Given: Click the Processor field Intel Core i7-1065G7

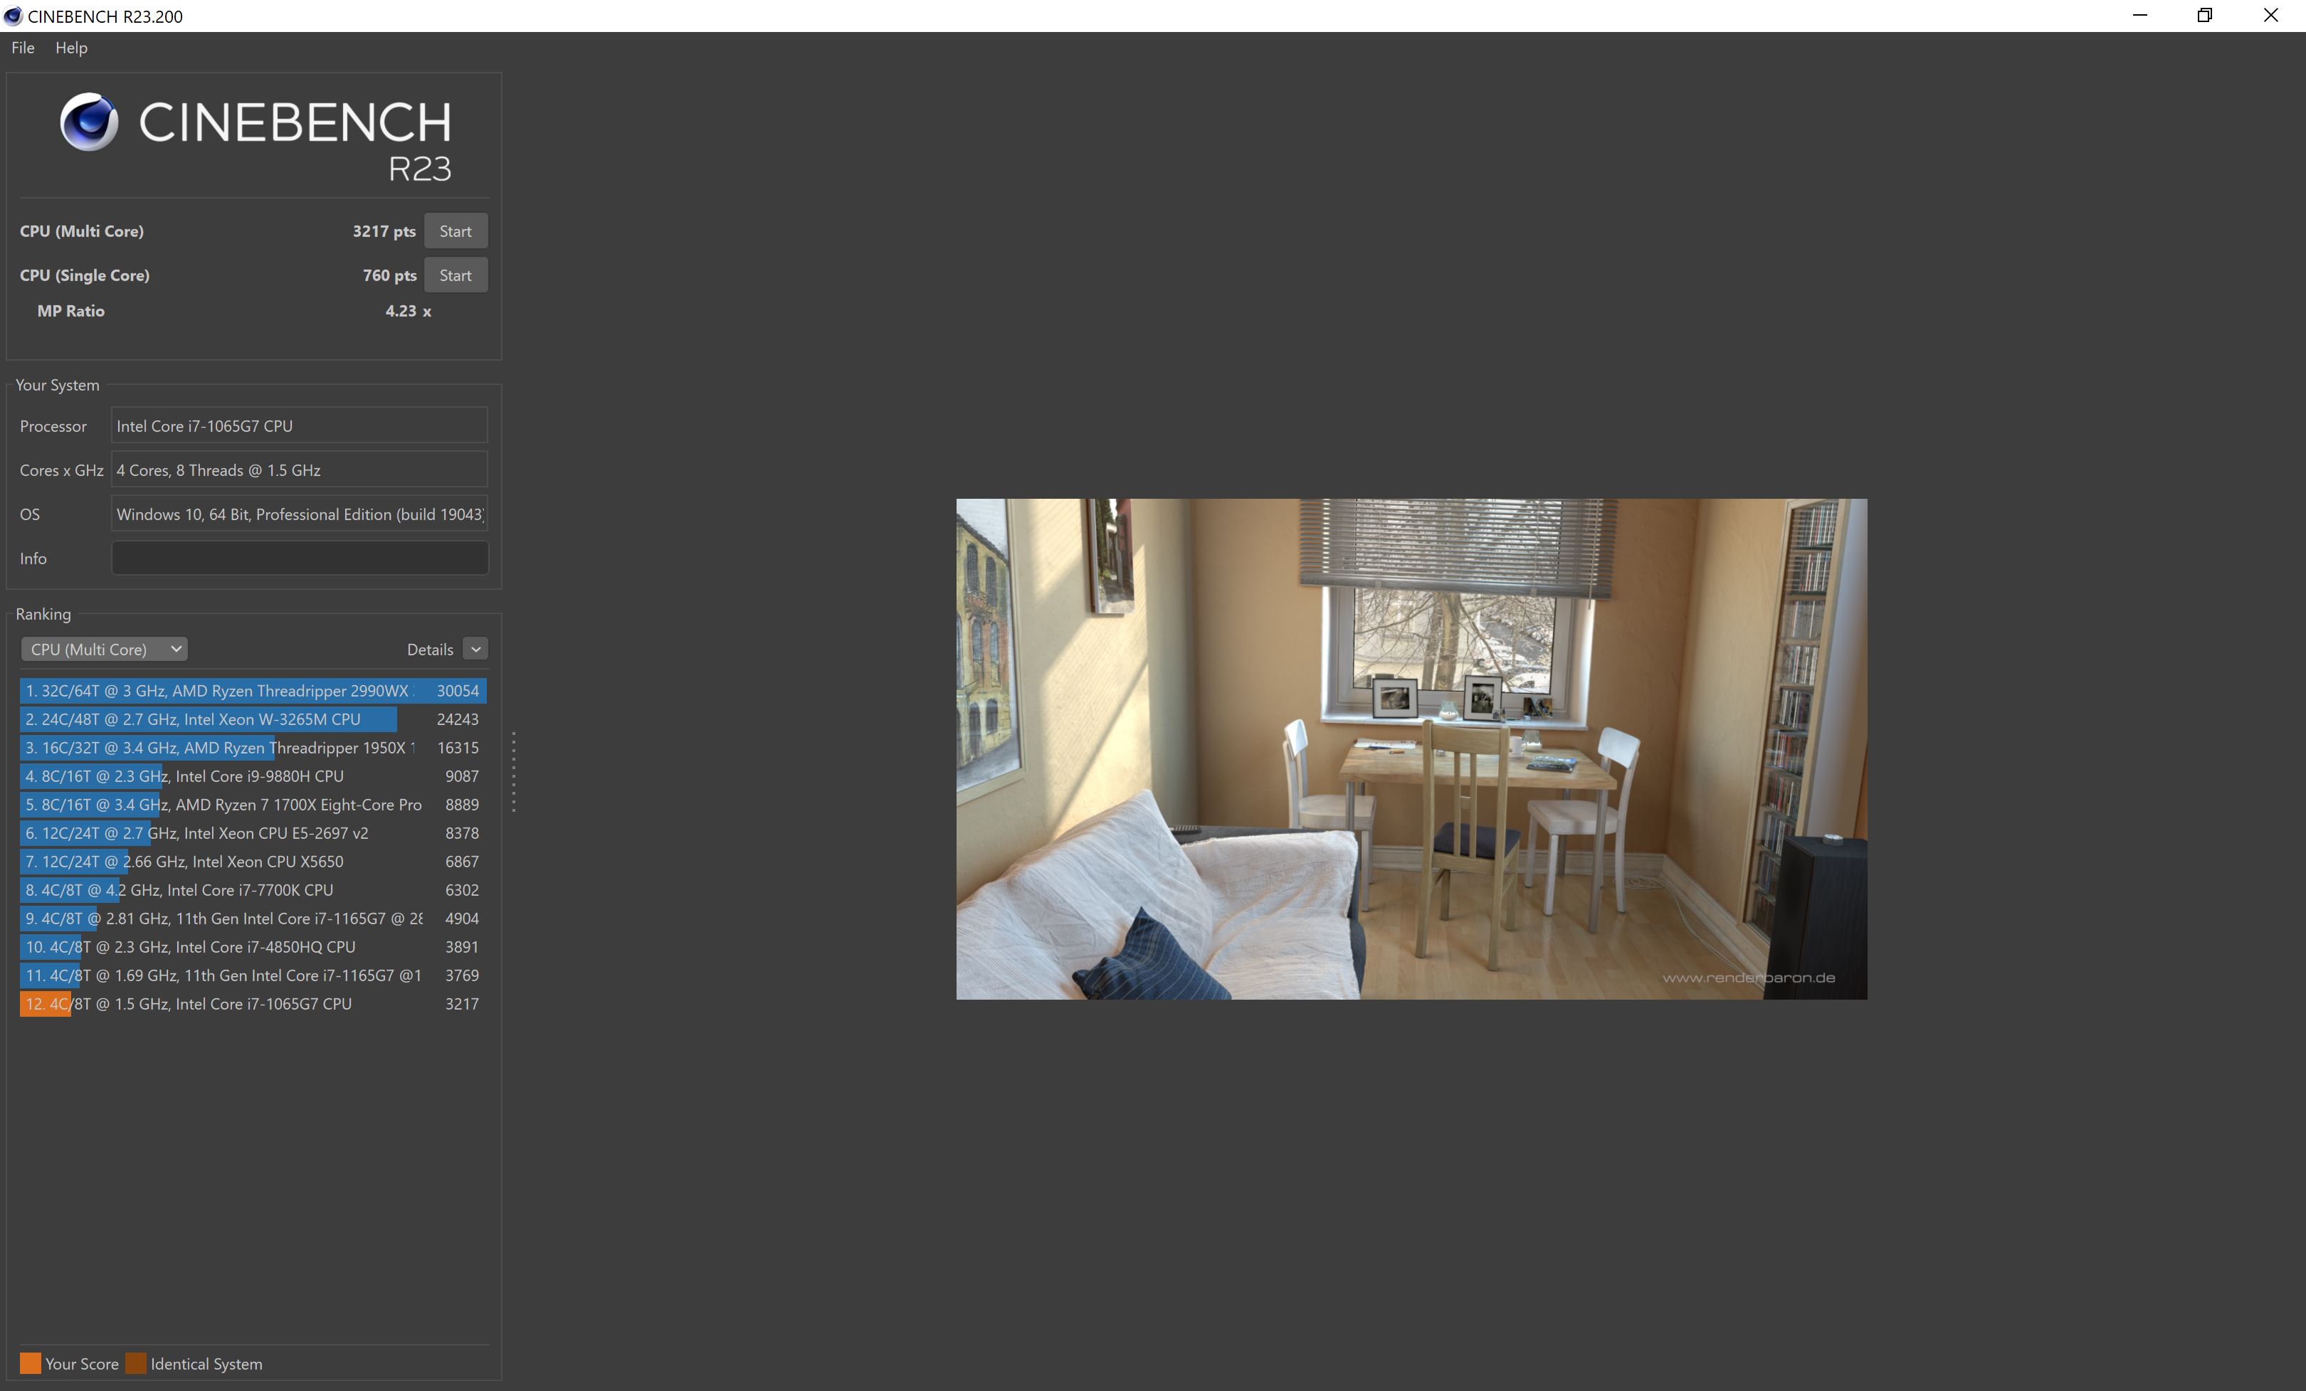Looking at the screenshot, I should point(300,425).
